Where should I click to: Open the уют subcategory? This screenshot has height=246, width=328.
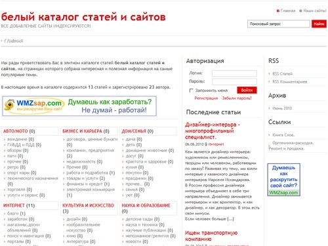tap(129, 195)
